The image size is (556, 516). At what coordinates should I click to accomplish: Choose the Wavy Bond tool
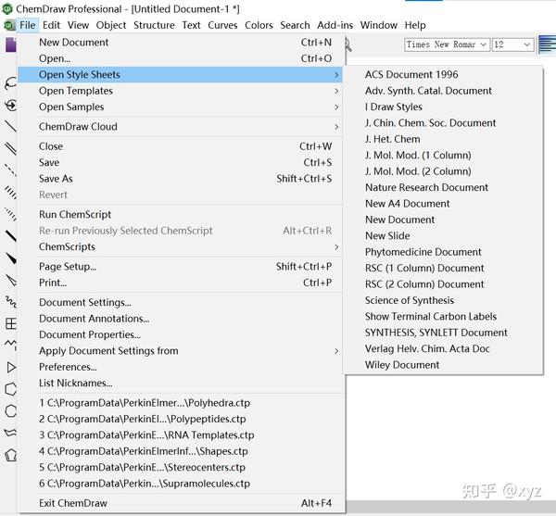[10, 301]
